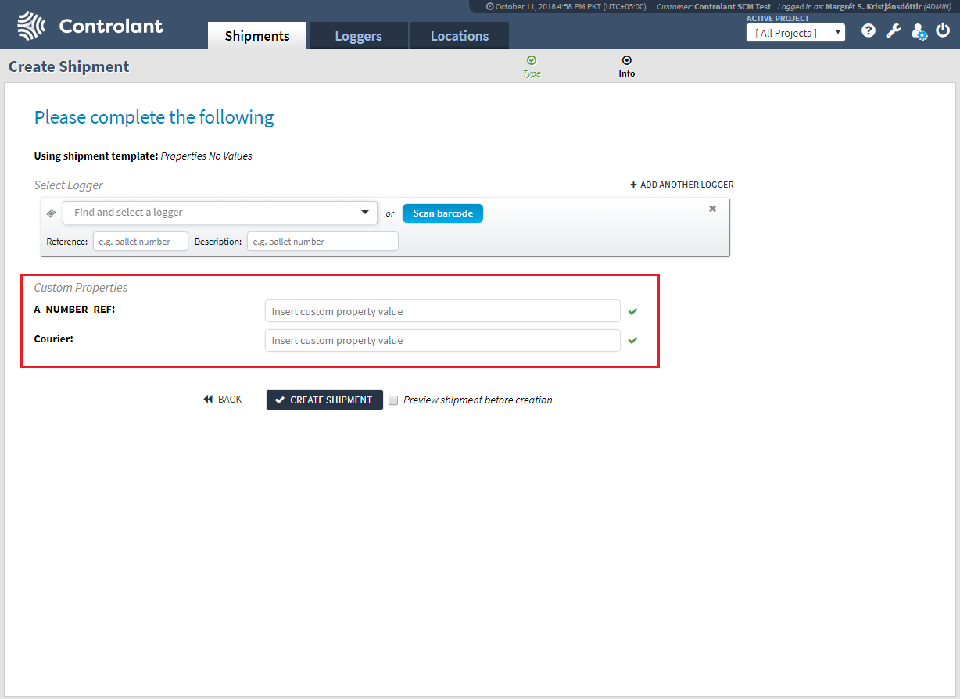Click the Courier label

(x=54, y=339)
